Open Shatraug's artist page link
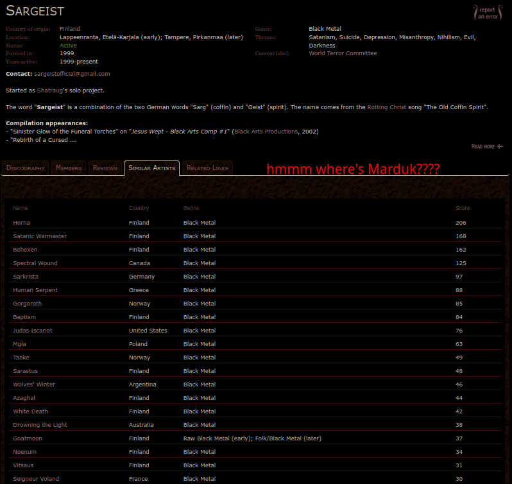The width and height of the screenshot is (512, 484). 49,91
